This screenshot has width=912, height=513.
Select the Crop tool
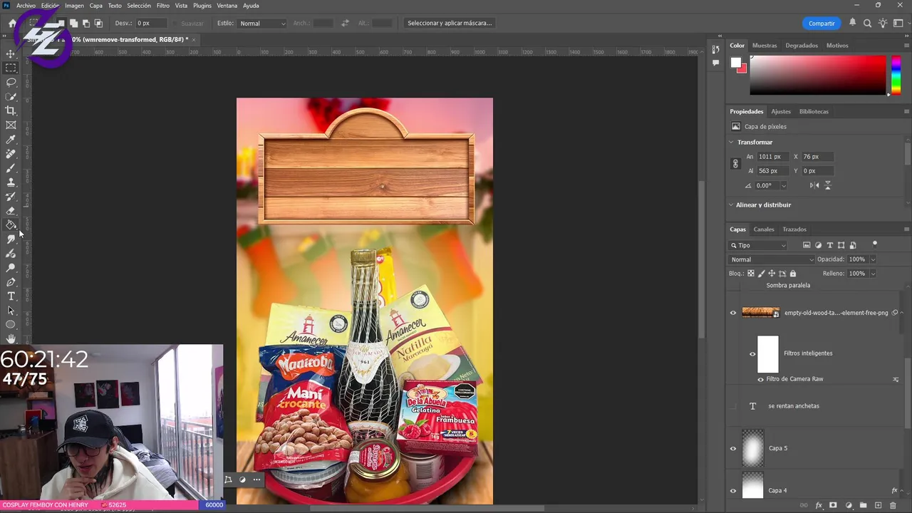11,110
